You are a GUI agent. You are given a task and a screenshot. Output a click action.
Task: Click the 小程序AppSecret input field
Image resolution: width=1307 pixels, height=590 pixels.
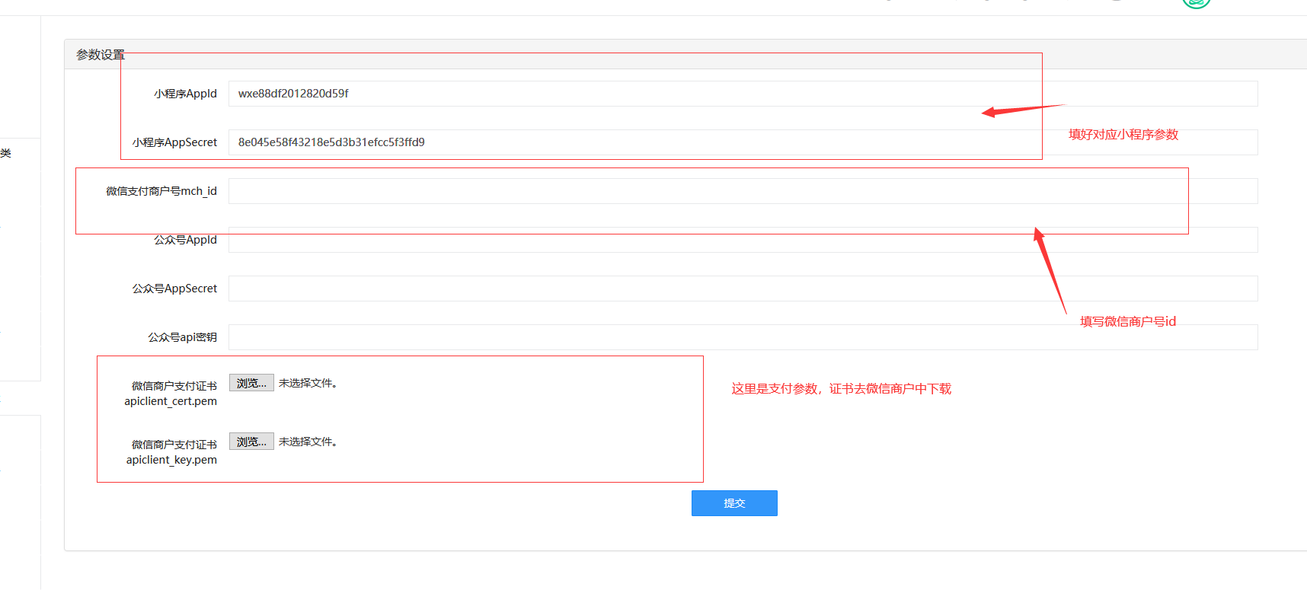(x=743, y=142)
